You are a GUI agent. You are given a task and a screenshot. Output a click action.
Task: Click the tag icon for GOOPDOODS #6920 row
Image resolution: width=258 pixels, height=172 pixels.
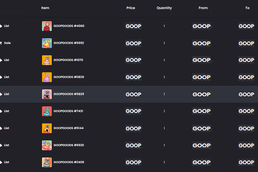1,145
